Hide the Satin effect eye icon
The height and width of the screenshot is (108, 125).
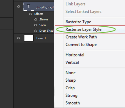pyautogui.click(x=36, y=25)
